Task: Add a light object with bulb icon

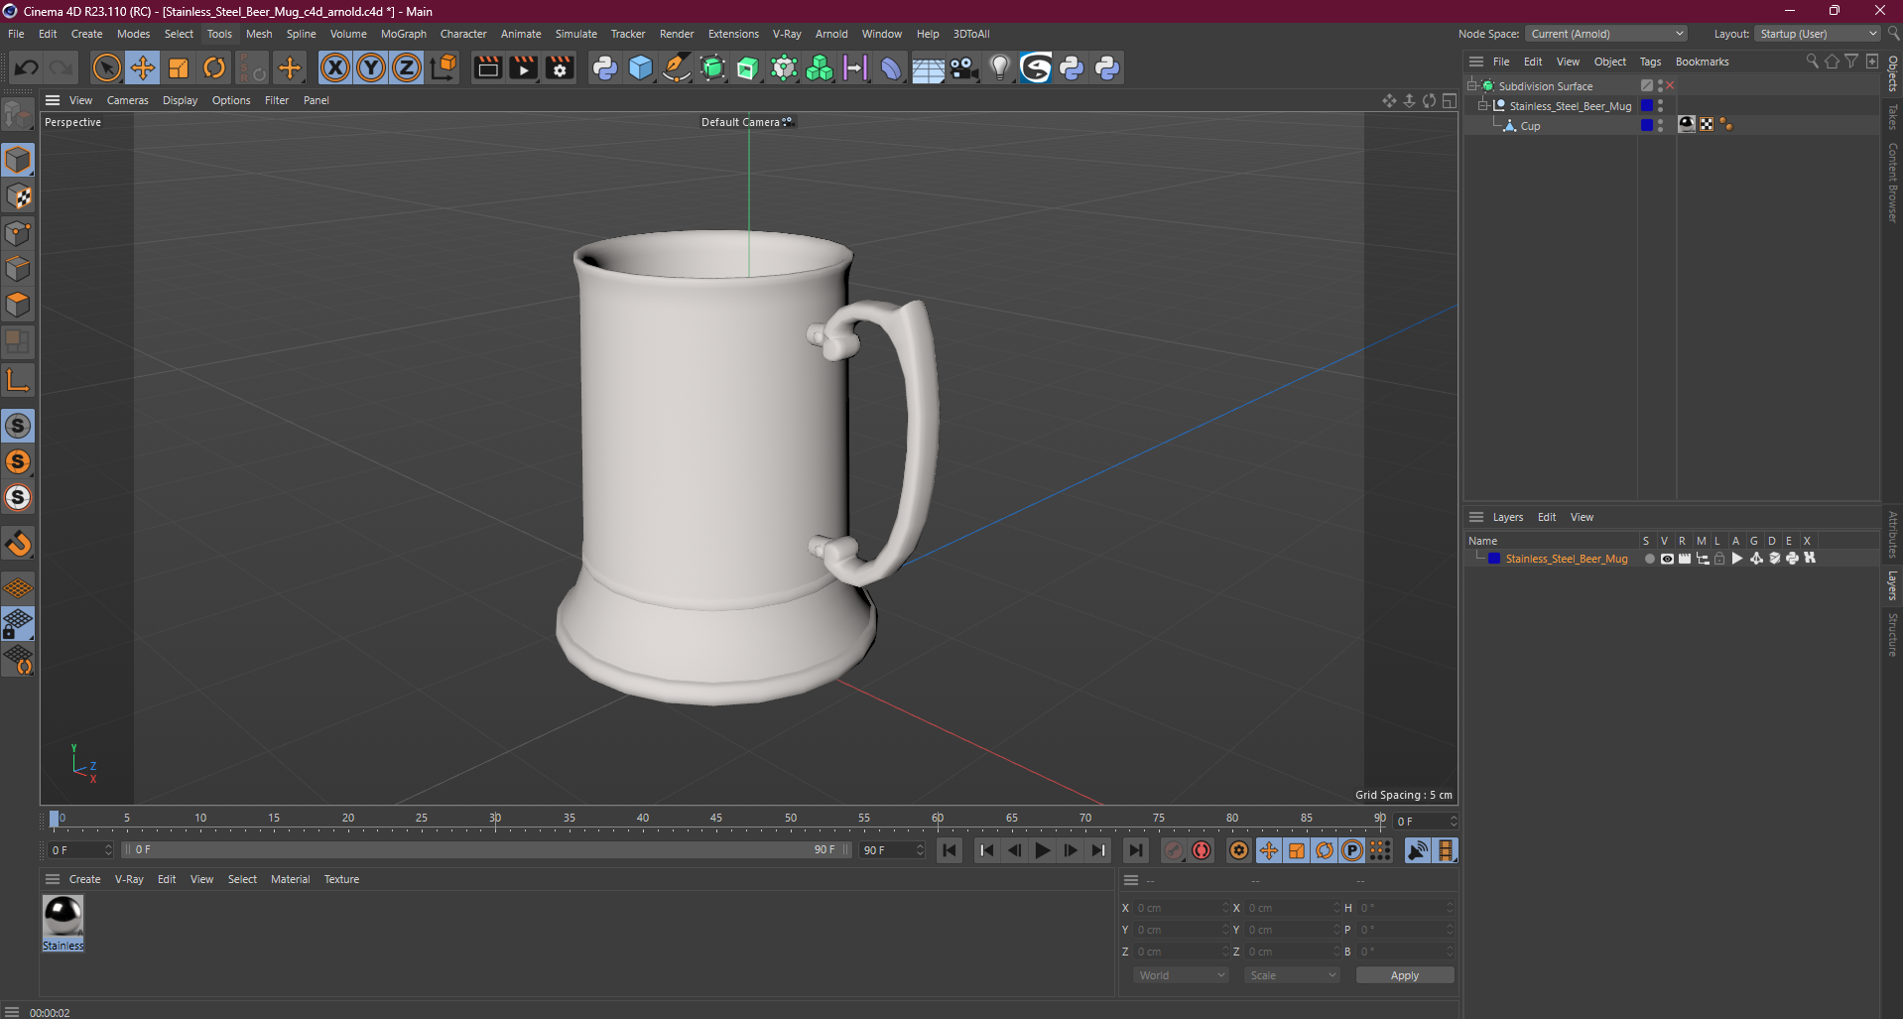Action: tap(999, 68)
